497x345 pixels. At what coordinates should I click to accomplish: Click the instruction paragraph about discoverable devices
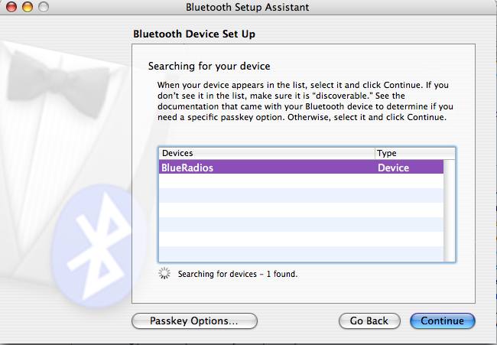305,101
